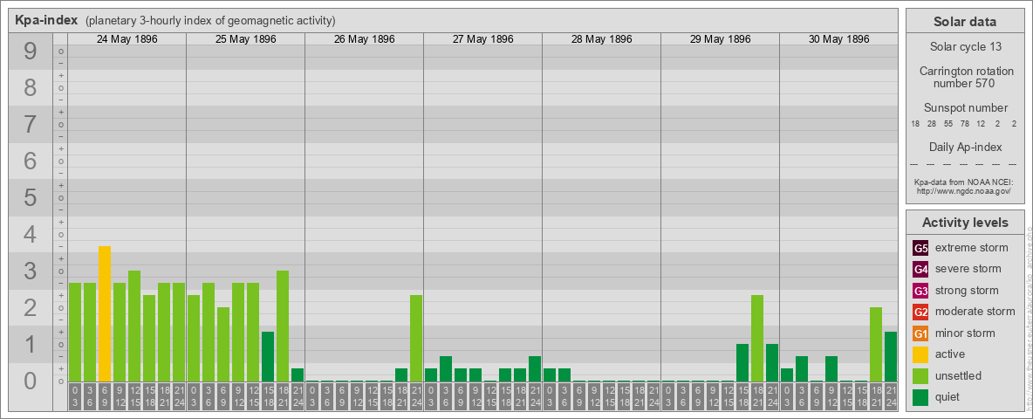Select the G1 minor storm legend icon

tap(920, 333)
